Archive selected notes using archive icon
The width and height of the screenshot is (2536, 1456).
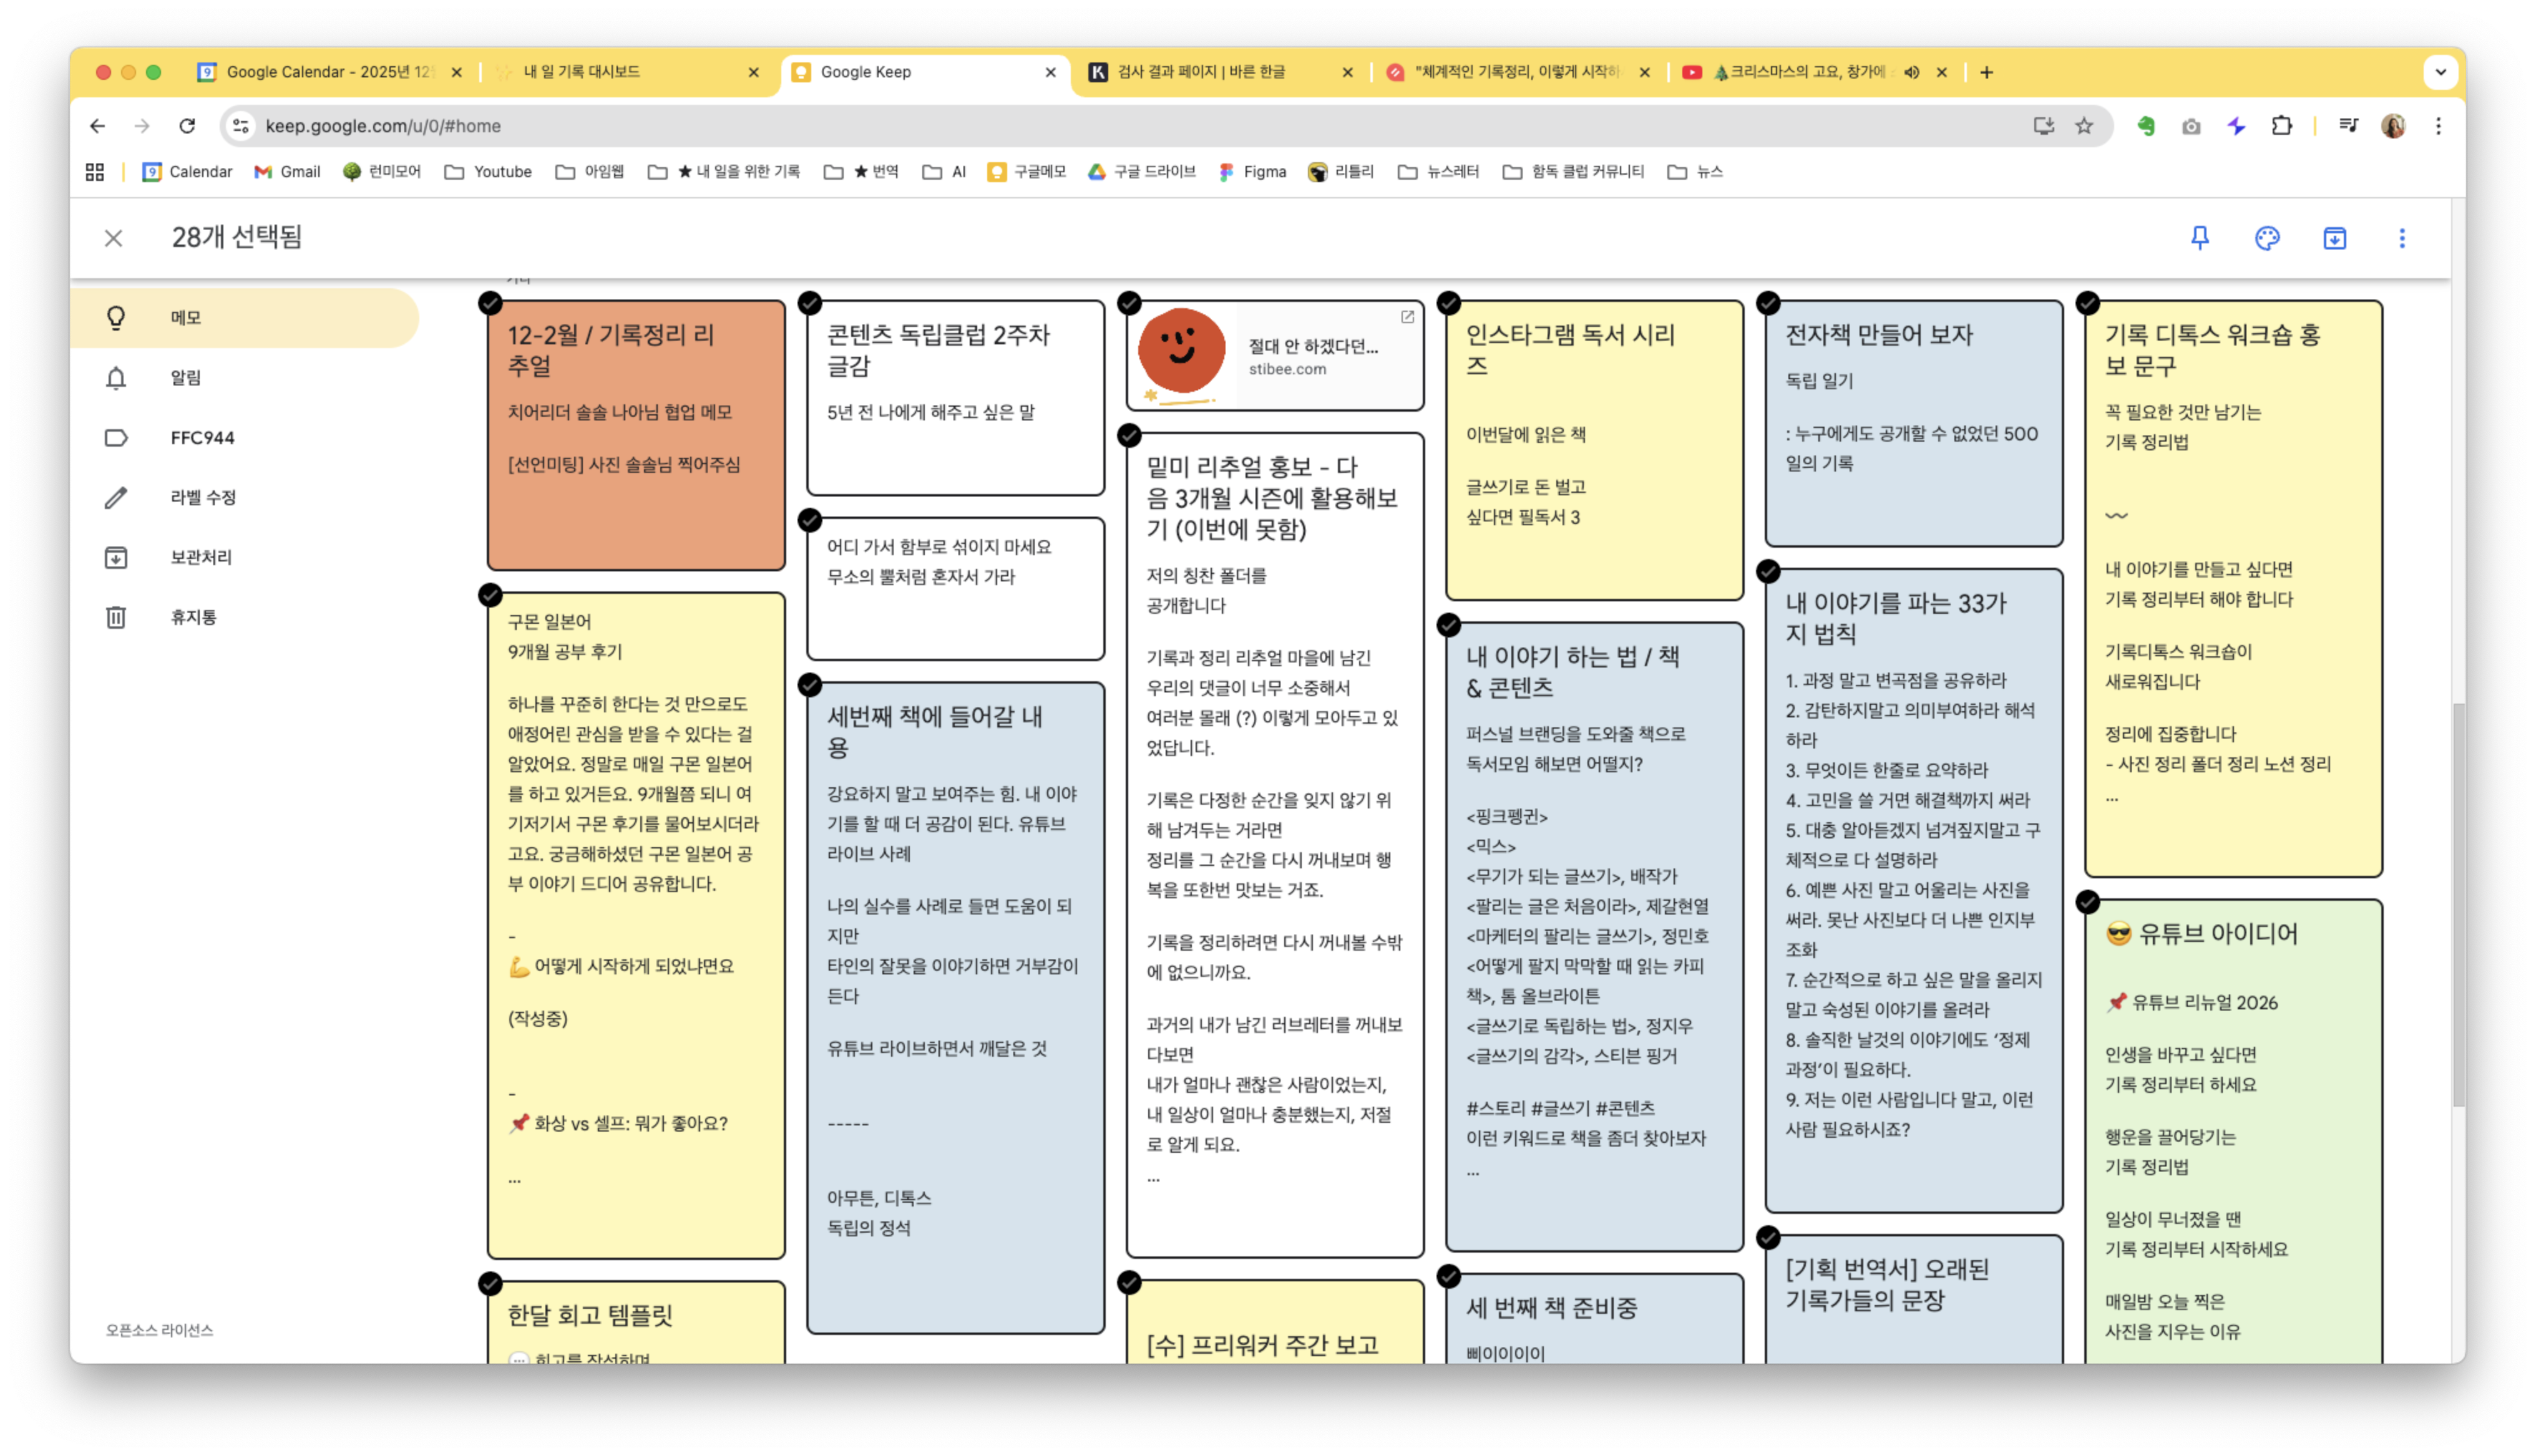coord(2334,238)
